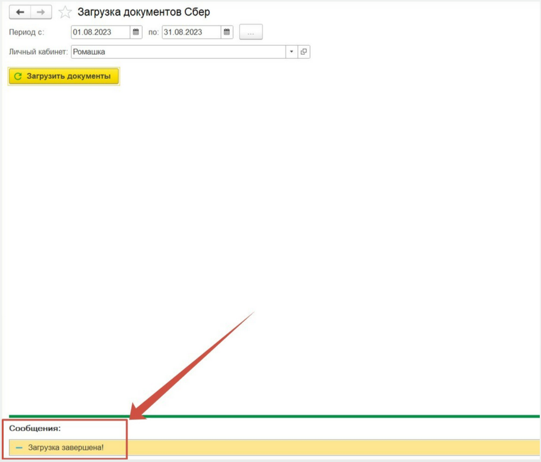This screenshot has height=462, width=541.
Task: Focus the end date field 31.08.2023
Action: [x=191, y=32]
